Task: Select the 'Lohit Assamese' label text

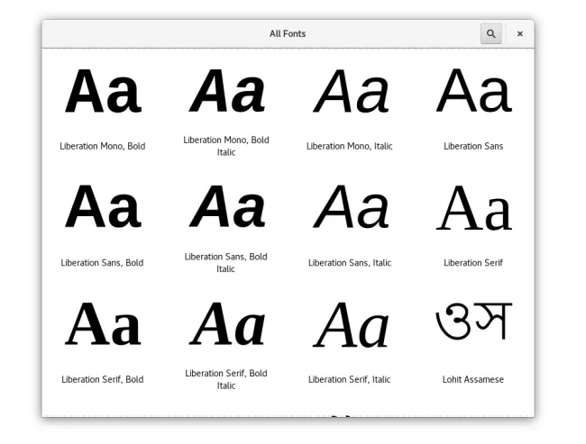Action: (473, 379)
